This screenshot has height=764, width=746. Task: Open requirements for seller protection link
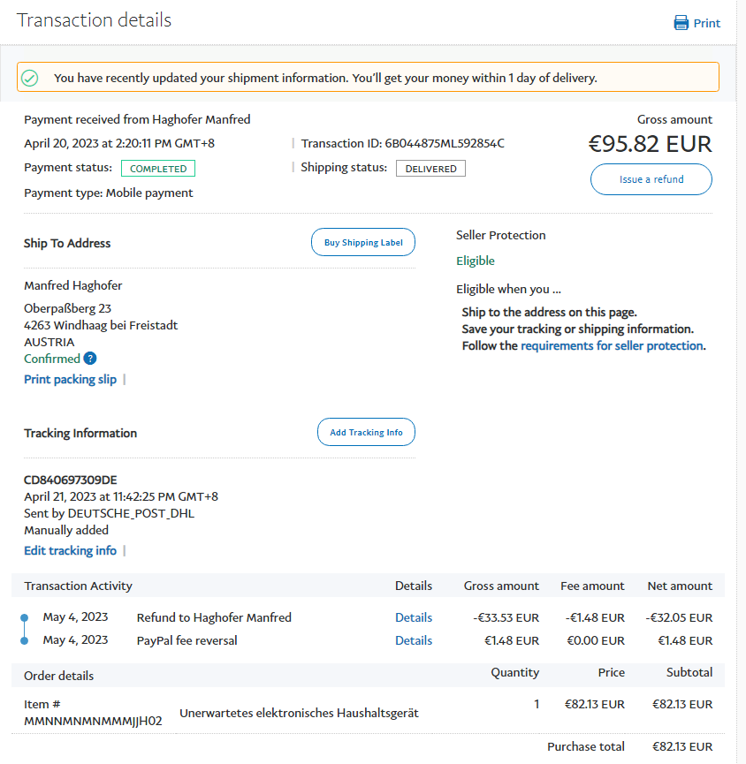tap(612, 346)
